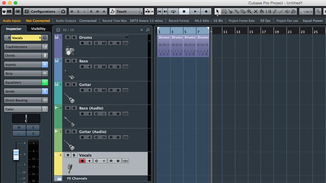Image resolution: width=326 pixels, height=183 pixels.
Task: Solo the Bass track
Action: 74,61
